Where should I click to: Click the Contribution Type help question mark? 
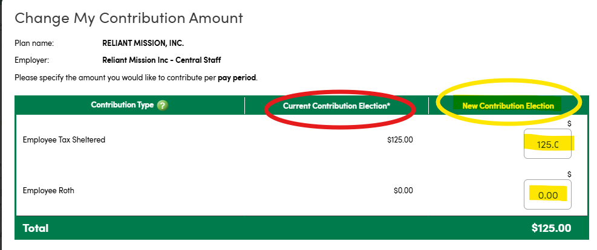pos(162,105)
